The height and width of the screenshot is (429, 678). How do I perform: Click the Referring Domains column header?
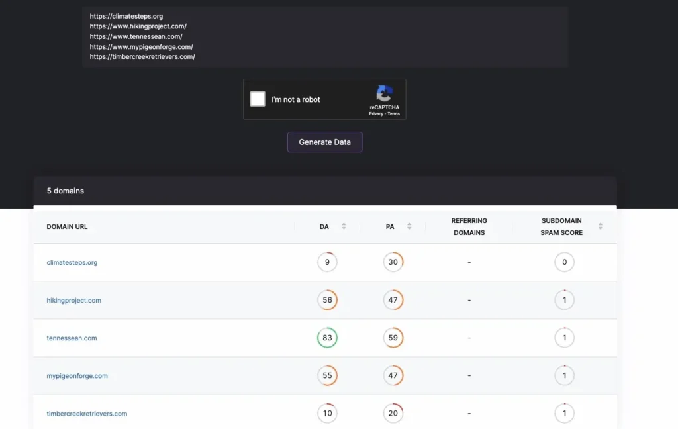(x=469, y=226)
